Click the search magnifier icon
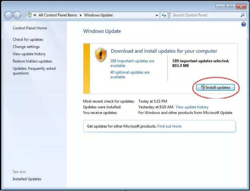Viewport: 250px width, 191px height. [x=243, y=15]
